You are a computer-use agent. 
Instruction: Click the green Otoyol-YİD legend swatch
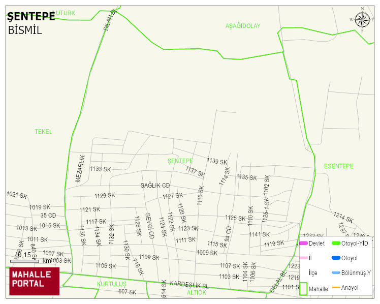coord(336,244)
